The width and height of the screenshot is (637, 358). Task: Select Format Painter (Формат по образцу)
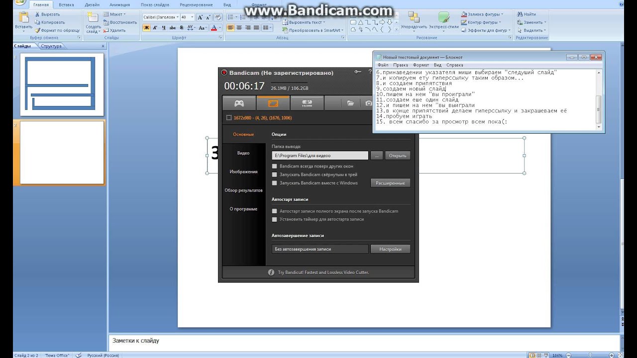[57, 30]
